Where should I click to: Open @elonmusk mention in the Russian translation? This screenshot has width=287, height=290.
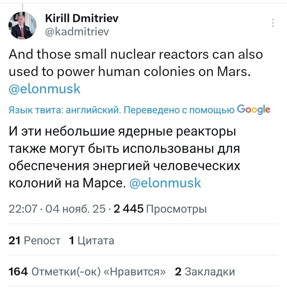[165, 183]
